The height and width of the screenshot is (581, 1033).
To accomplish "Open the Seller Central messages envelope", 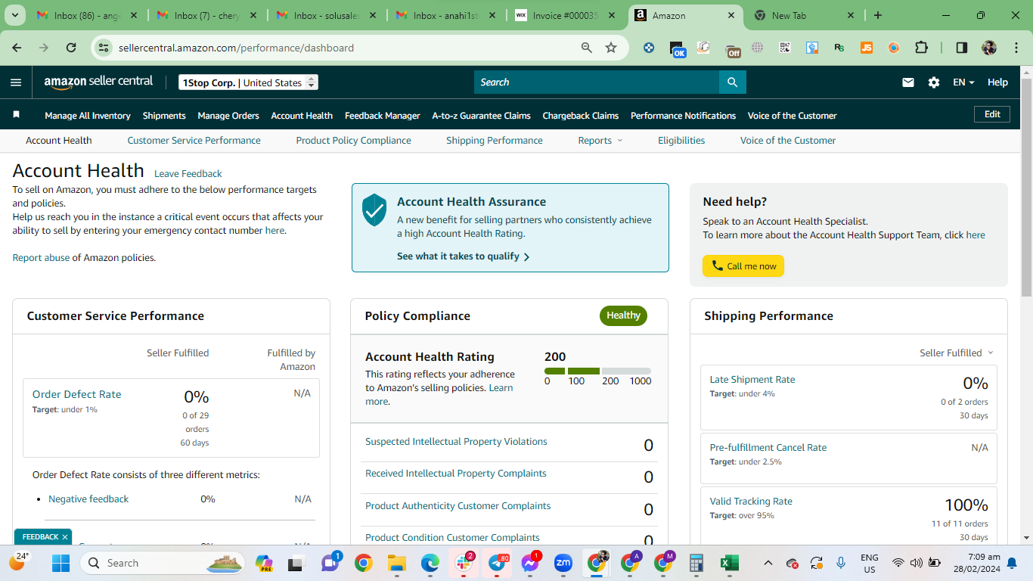I will [908, 82].
